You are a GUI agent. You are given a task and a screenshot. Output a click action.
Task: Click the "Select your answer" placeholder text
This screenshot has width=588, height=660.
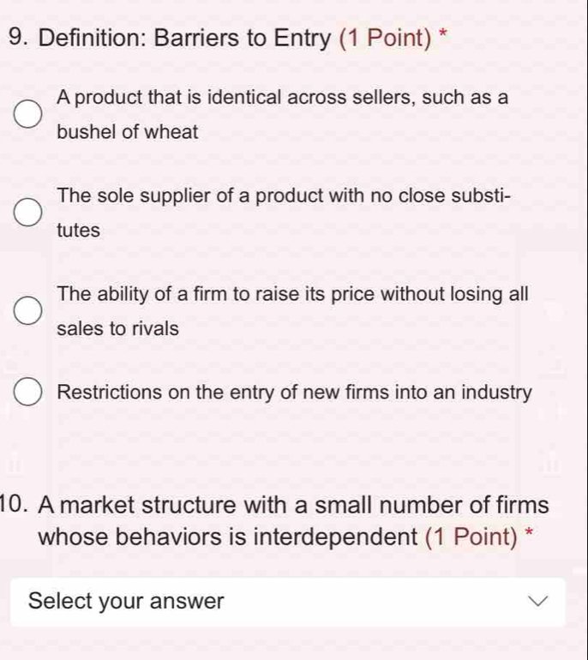126,601
